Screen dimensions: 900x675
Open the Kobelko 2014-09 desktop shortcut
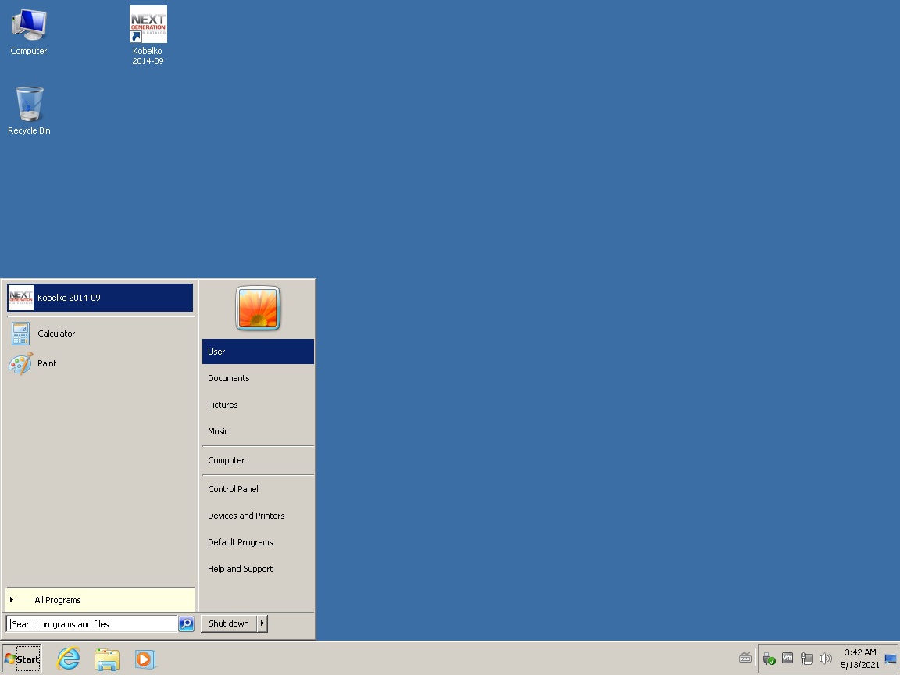point(148,36)
